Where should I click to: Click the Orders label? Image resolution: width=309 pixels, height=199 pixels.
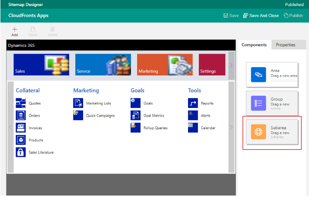(x=34, y=116)
